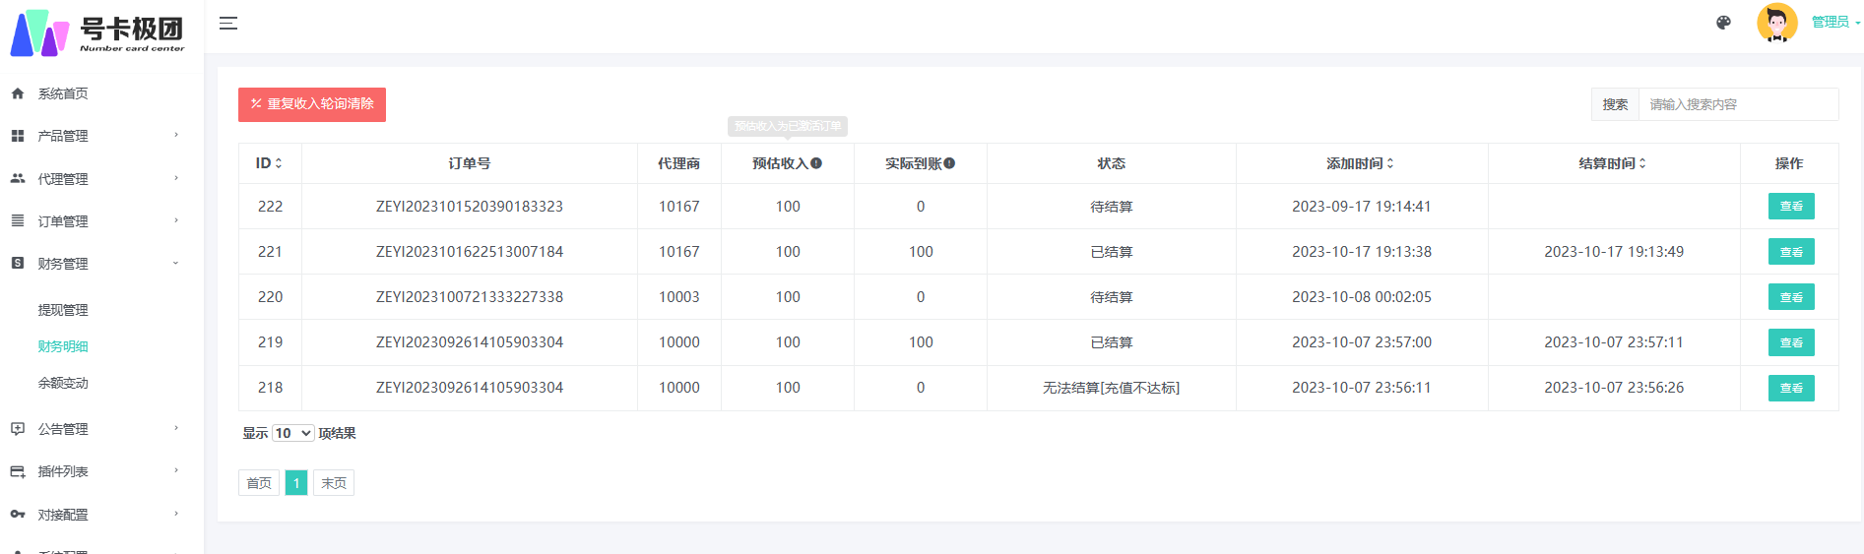
Task: Click the grid icon beside 产品管理
Action: click(x=18, y=136)
